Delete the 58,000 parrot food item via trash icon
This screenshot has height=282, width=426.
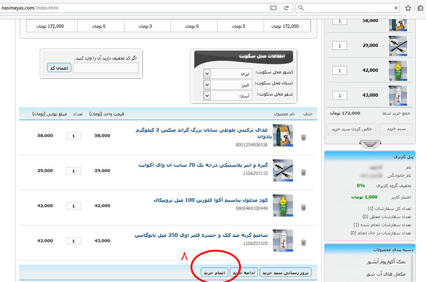pos(304,137)
